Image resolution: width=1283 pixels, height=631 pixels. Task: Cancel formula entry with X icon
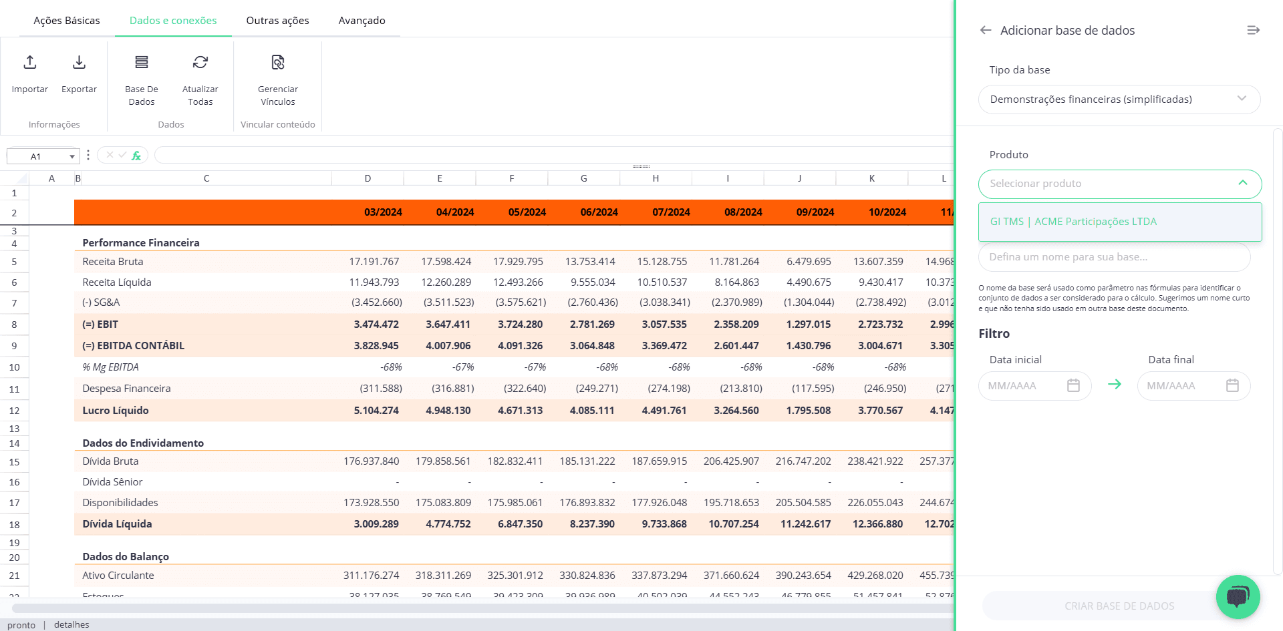point(110,155)
